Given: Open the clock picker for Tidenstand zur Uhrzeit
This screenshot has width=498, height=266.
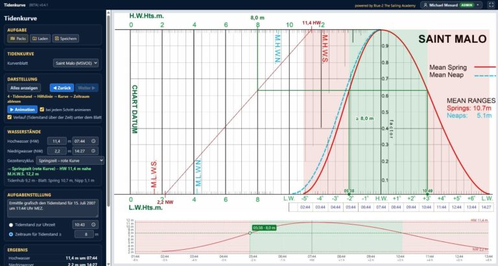Looking at the screenshot, I should point(93,224).
